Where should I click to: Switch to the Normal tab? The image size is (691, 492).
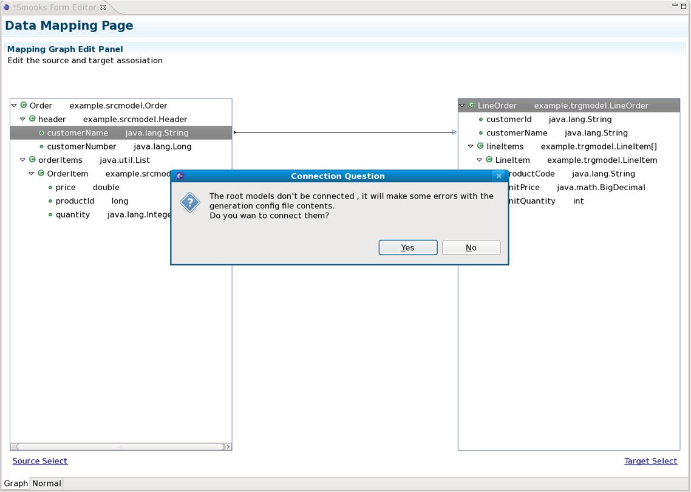(47, 483)
